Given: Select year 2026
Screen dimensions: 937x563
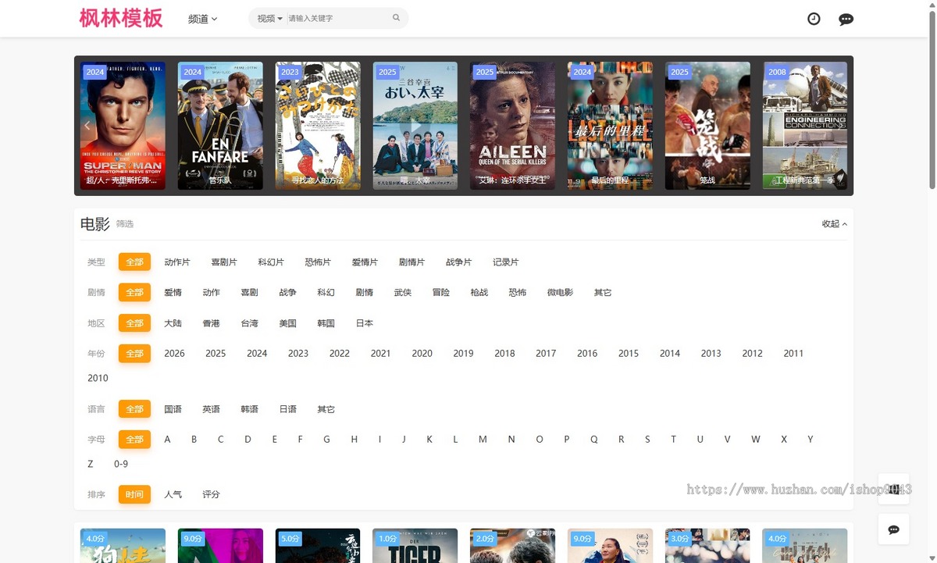Looking at the screenshot, I should point(174,354).
